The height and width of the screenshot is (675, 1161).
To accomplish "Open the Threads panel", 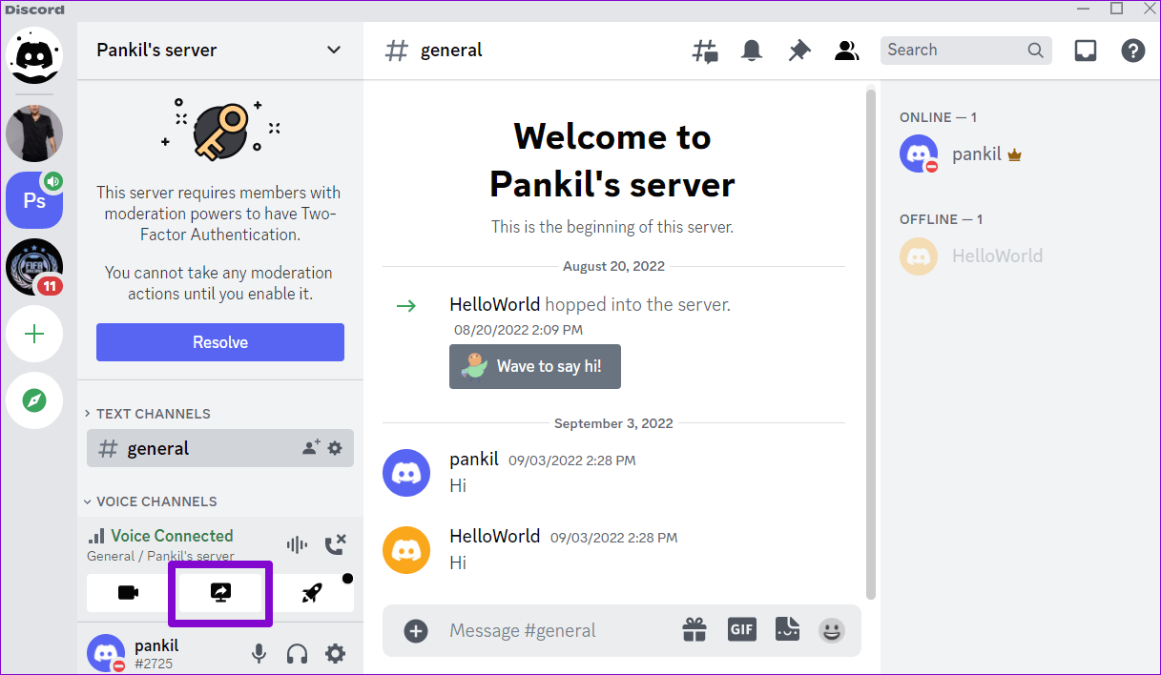I will point(705,51).
